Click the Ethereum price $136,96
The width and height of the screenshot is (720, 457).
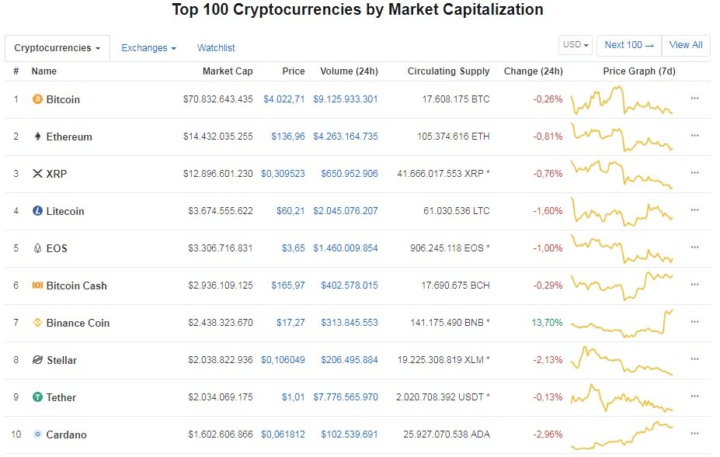[x=287, y=137]
